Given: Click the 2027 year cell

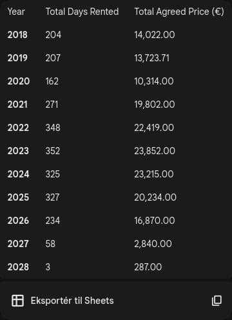Looking at the screenshot, I should [x=18, y=244].
